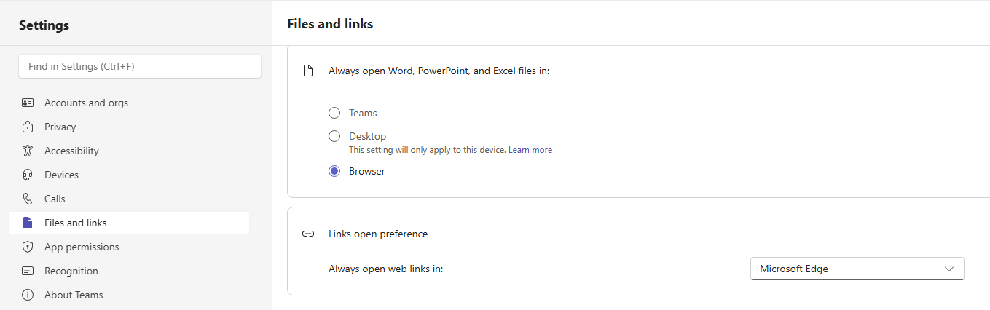Click the Recognition icon in sidebar

point(28,271)
